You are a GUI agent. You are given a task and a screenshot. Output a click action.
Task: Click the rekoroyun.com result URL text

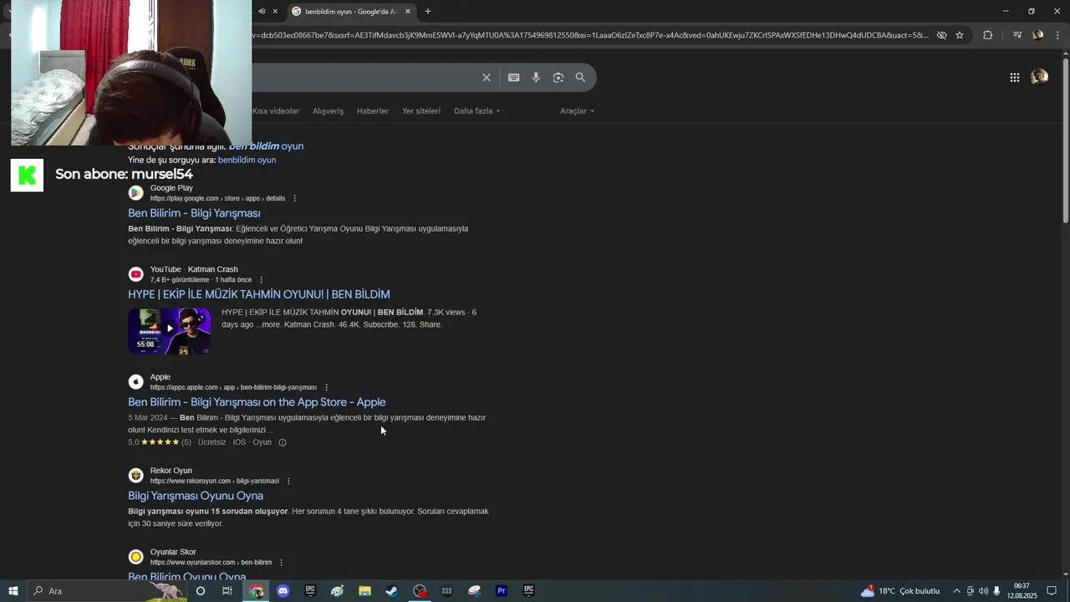point(214,482)
